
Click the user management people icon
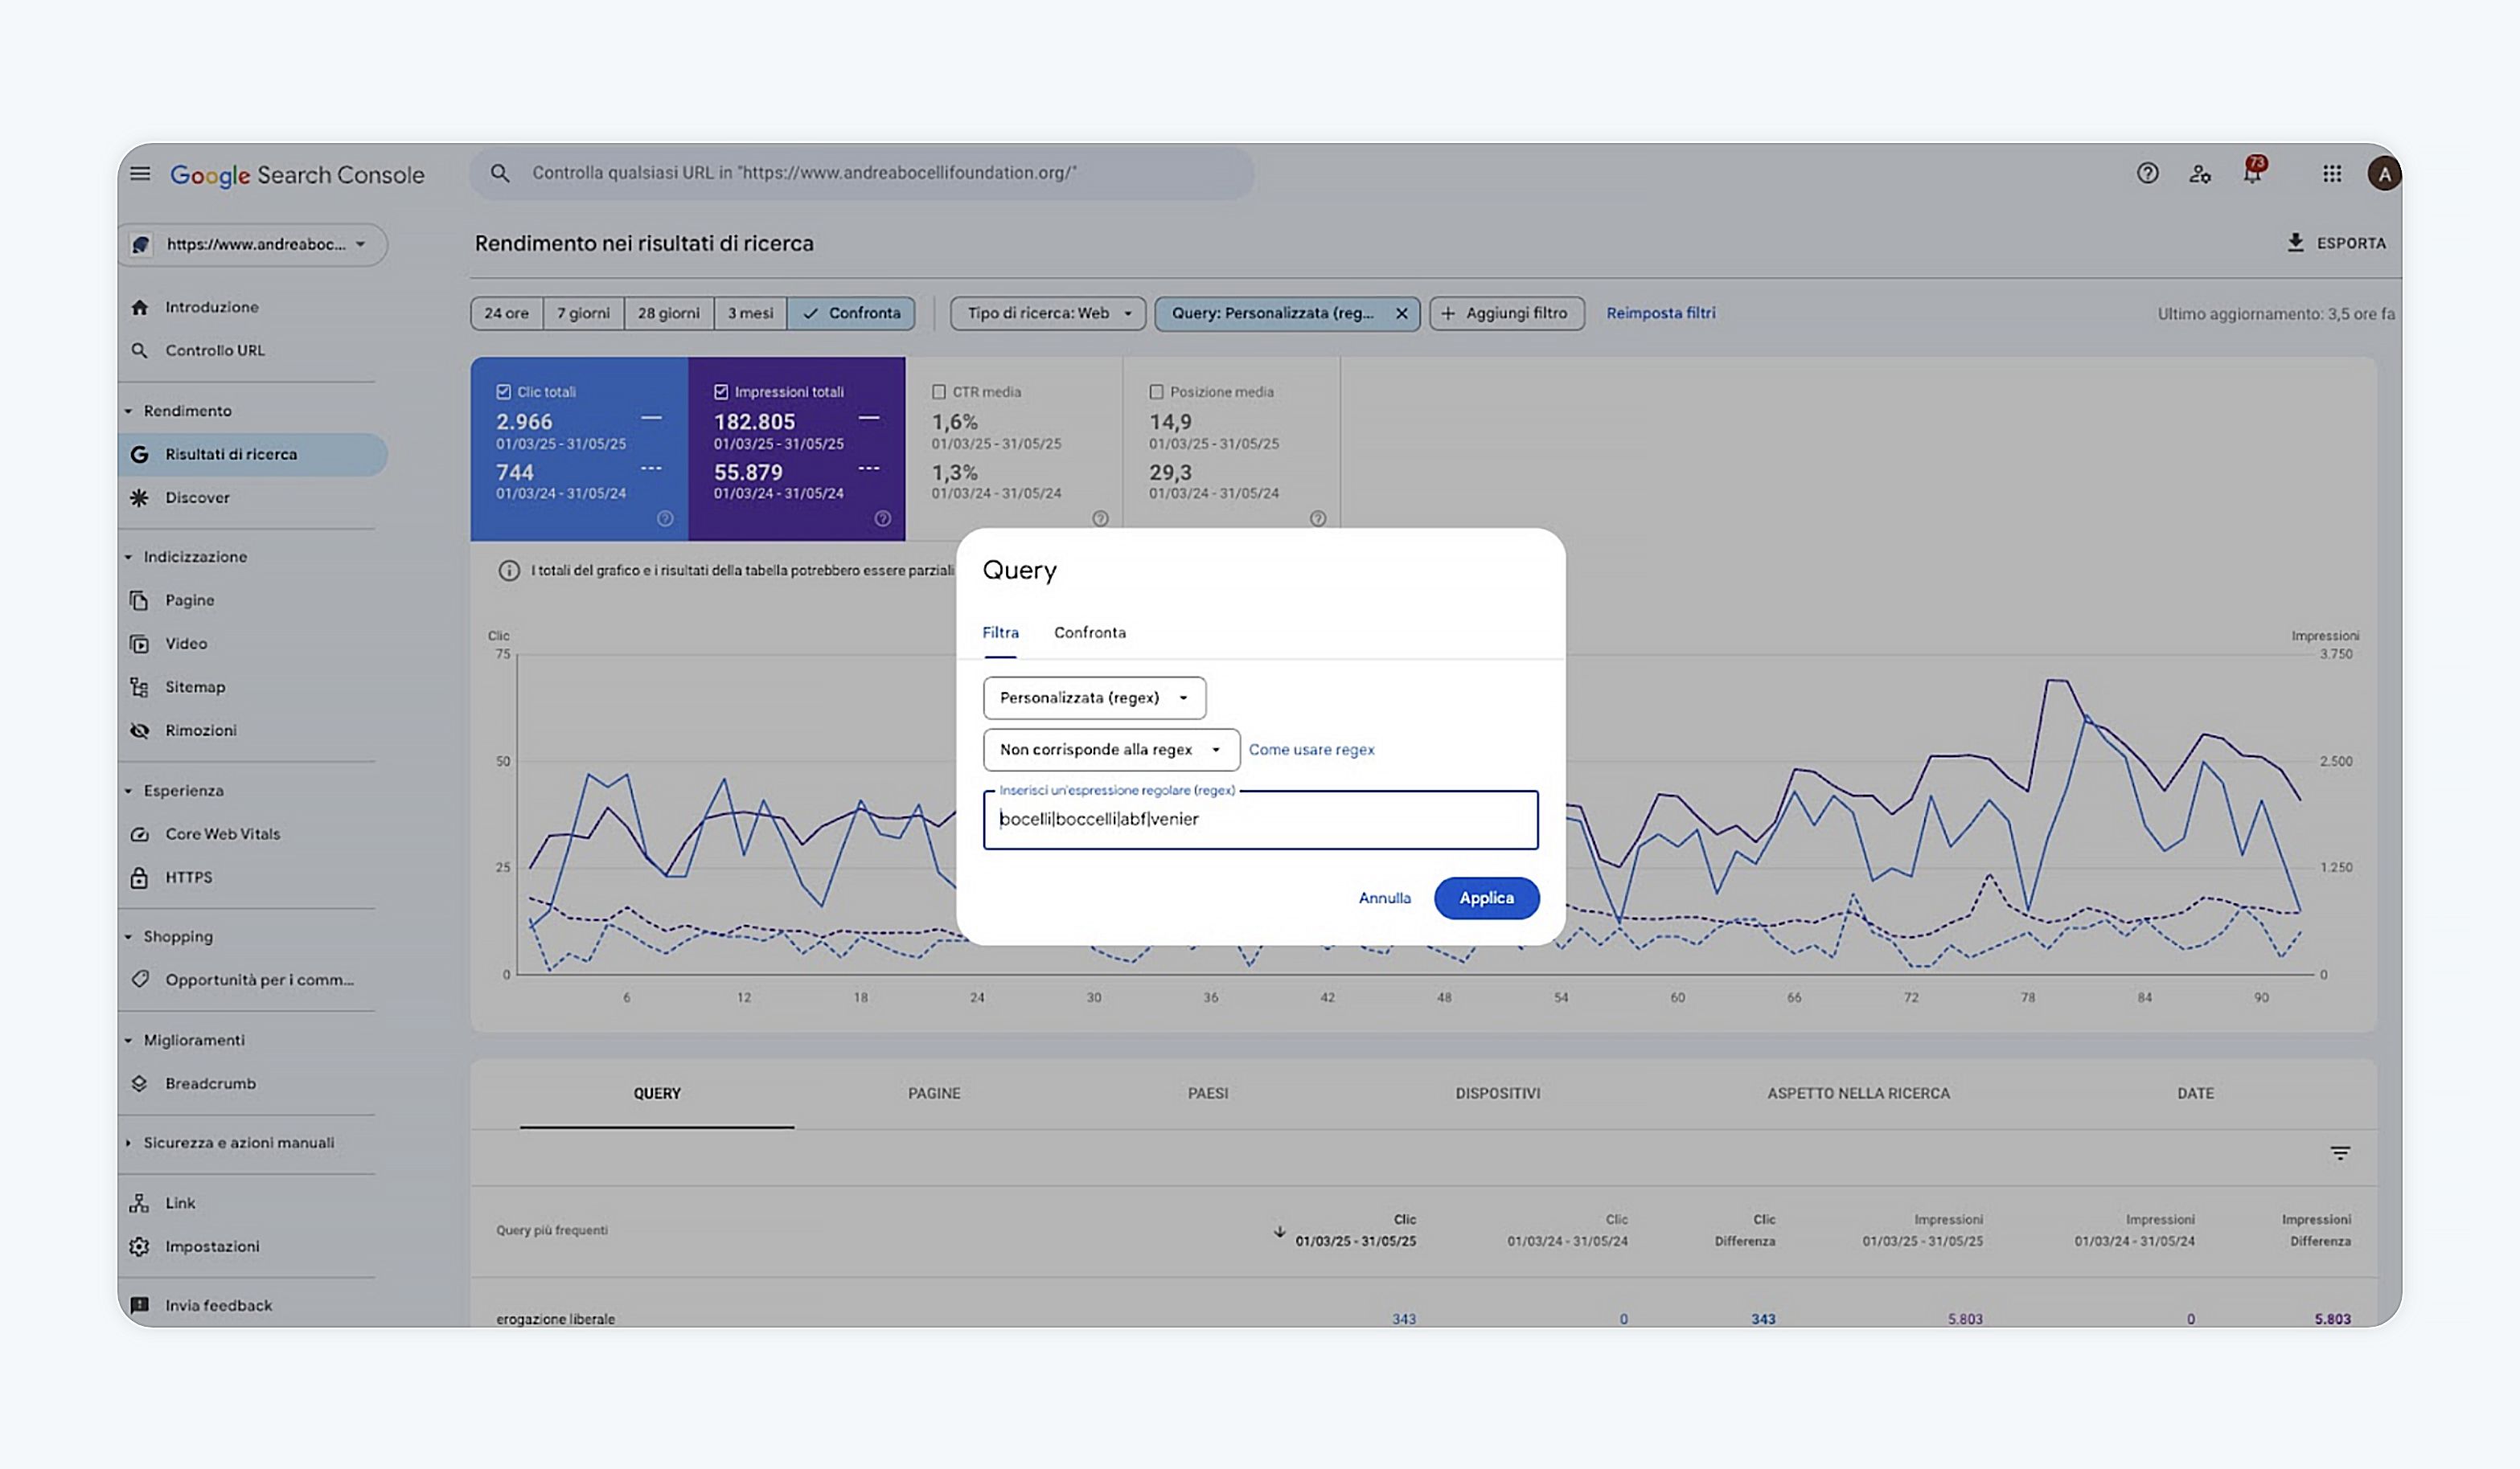click(x=2200, y=174)
